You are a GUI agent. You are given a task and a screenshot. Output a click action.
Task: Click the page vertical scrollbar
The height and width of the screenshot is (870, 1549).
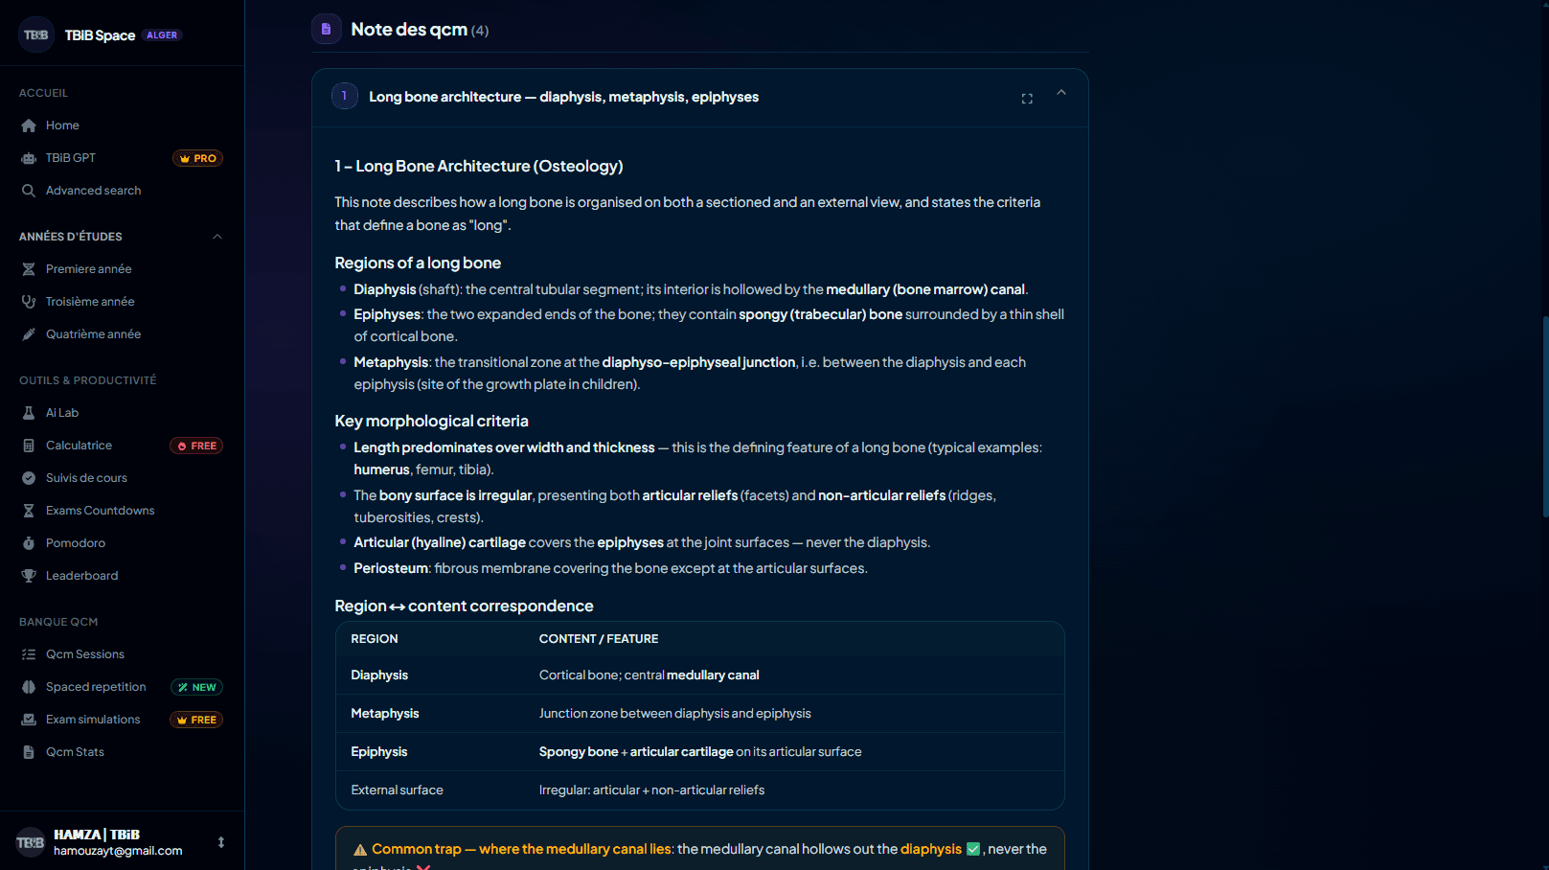click(x=1545, y=417)
